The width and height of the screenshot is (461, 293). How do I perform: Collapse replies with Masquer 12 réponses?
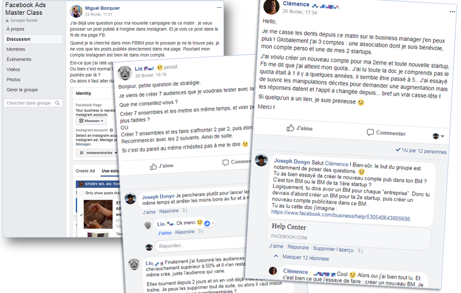pyautogui.click(x=302, y=257)
